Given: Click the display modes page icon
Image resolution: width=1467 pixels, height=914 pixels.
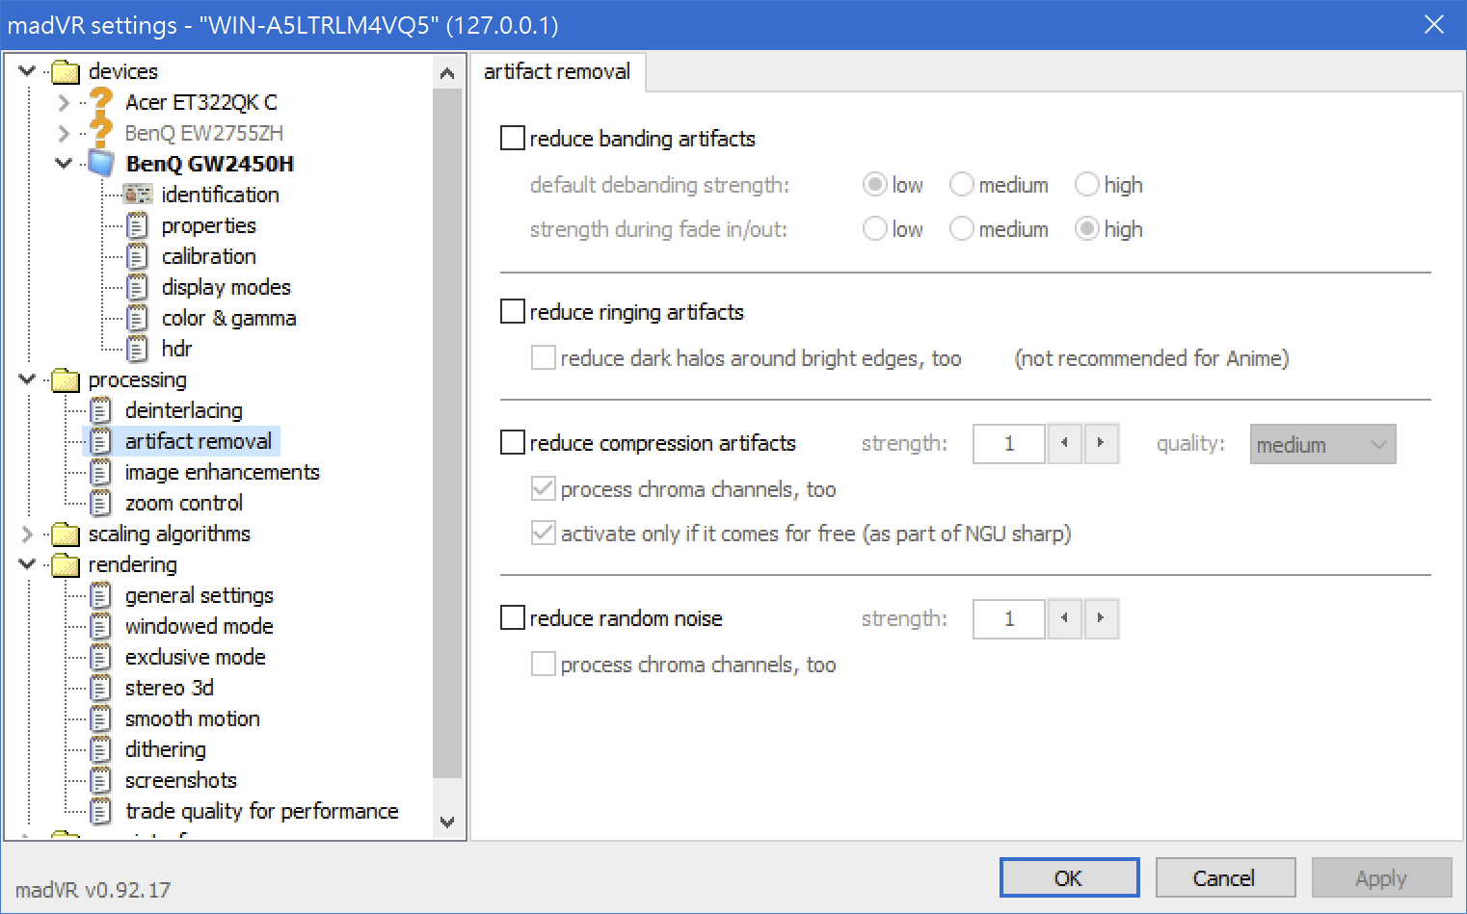Looking at the screenshot, I should [138, 287].
